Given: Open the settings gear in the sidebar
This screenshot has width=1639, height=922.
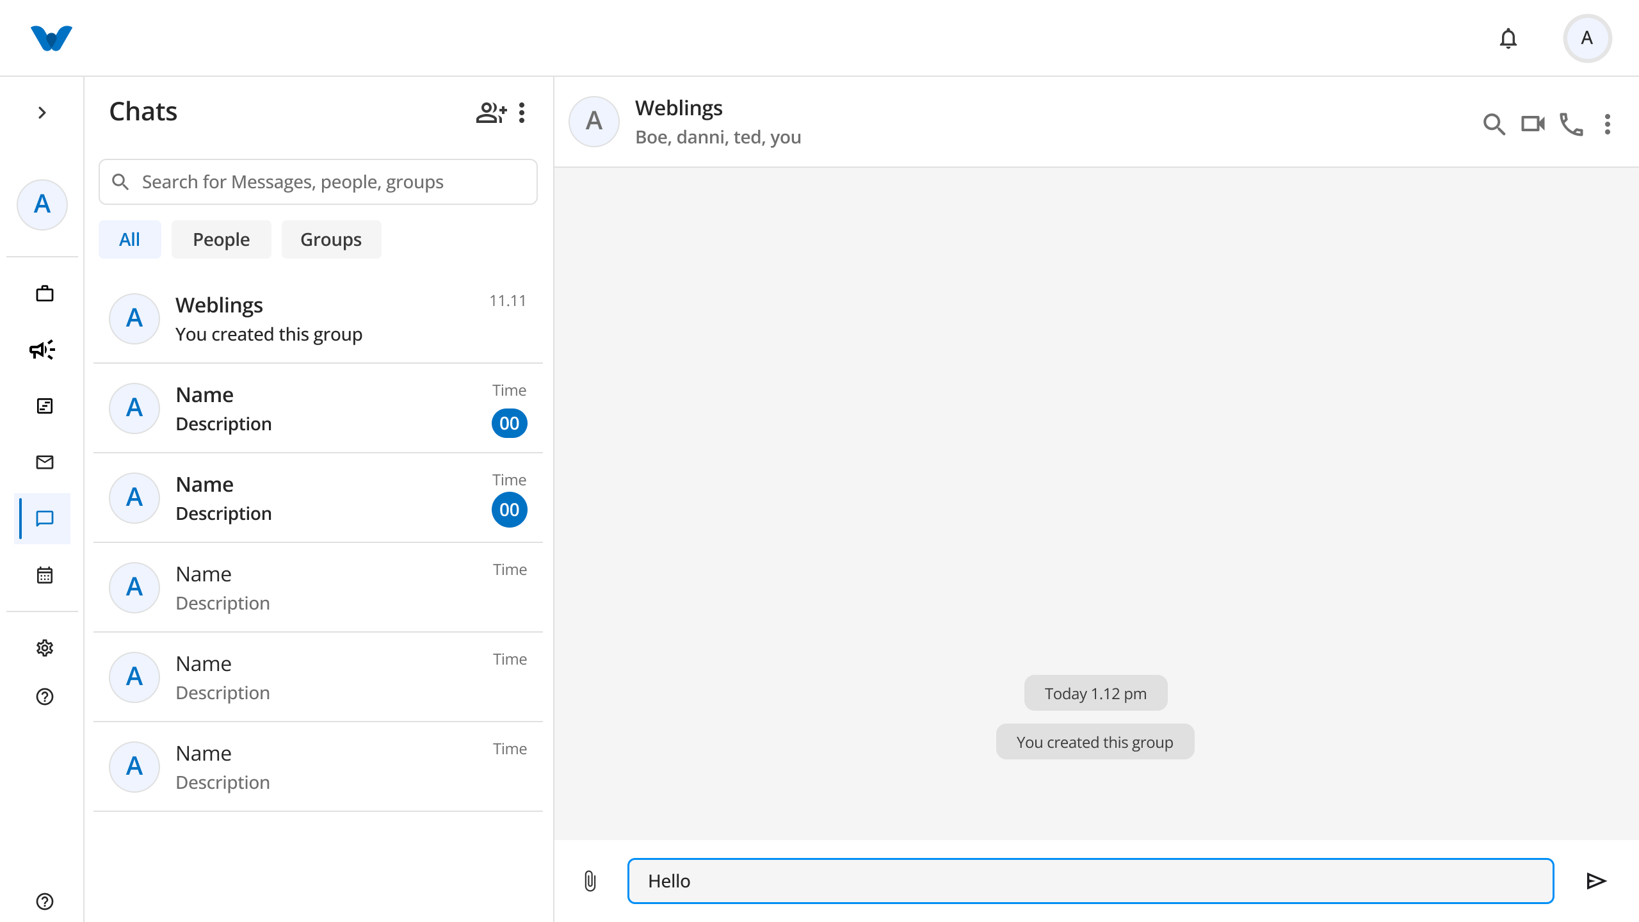Looking at the screenshot, I should click(45, 648).
